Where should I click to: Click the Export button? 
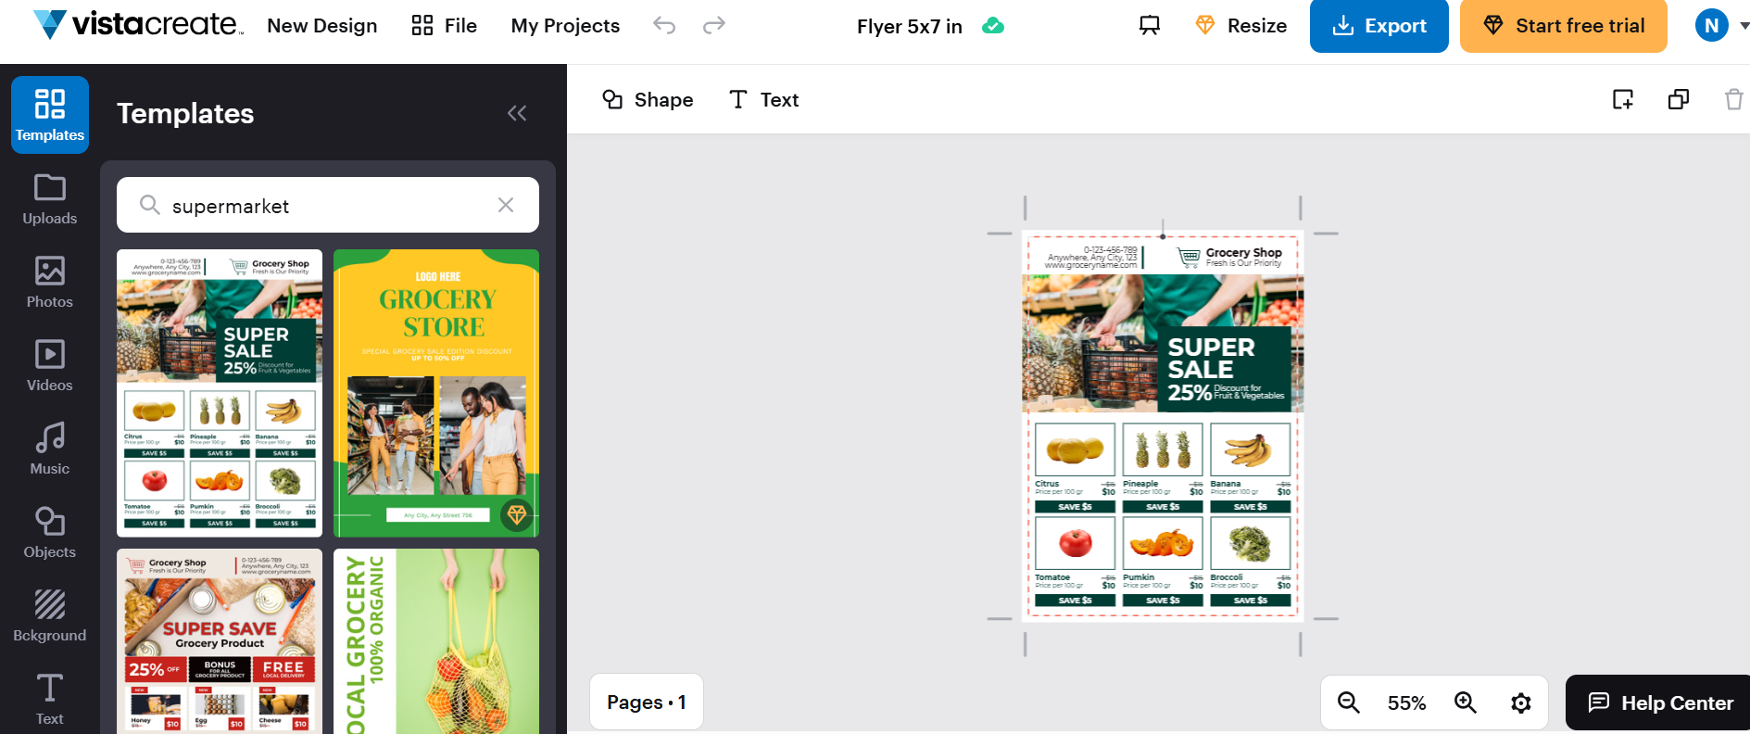click(1379, 26)
